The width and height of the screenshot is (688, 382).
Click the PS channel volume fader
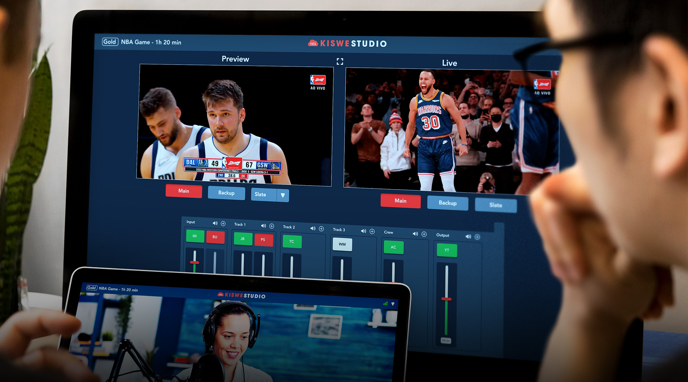click(263, 264)
